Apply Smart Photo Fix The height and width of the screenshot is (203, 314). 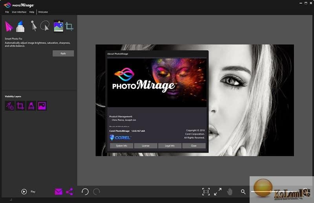click(63, 54)
